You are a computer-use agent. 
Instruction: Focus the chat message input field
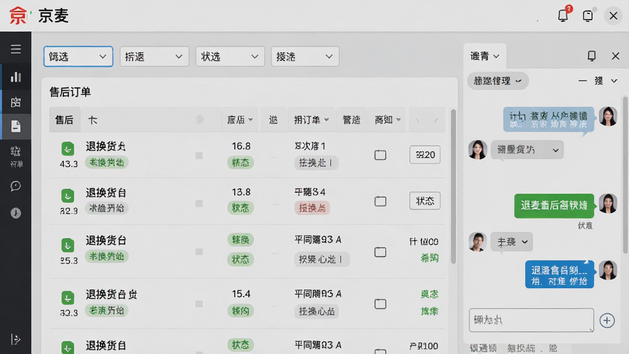531,320
